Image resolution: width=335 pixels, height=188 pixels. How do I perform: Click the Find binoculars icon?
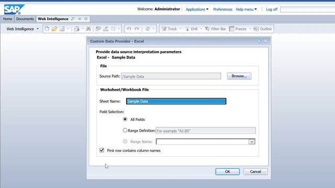88,29
